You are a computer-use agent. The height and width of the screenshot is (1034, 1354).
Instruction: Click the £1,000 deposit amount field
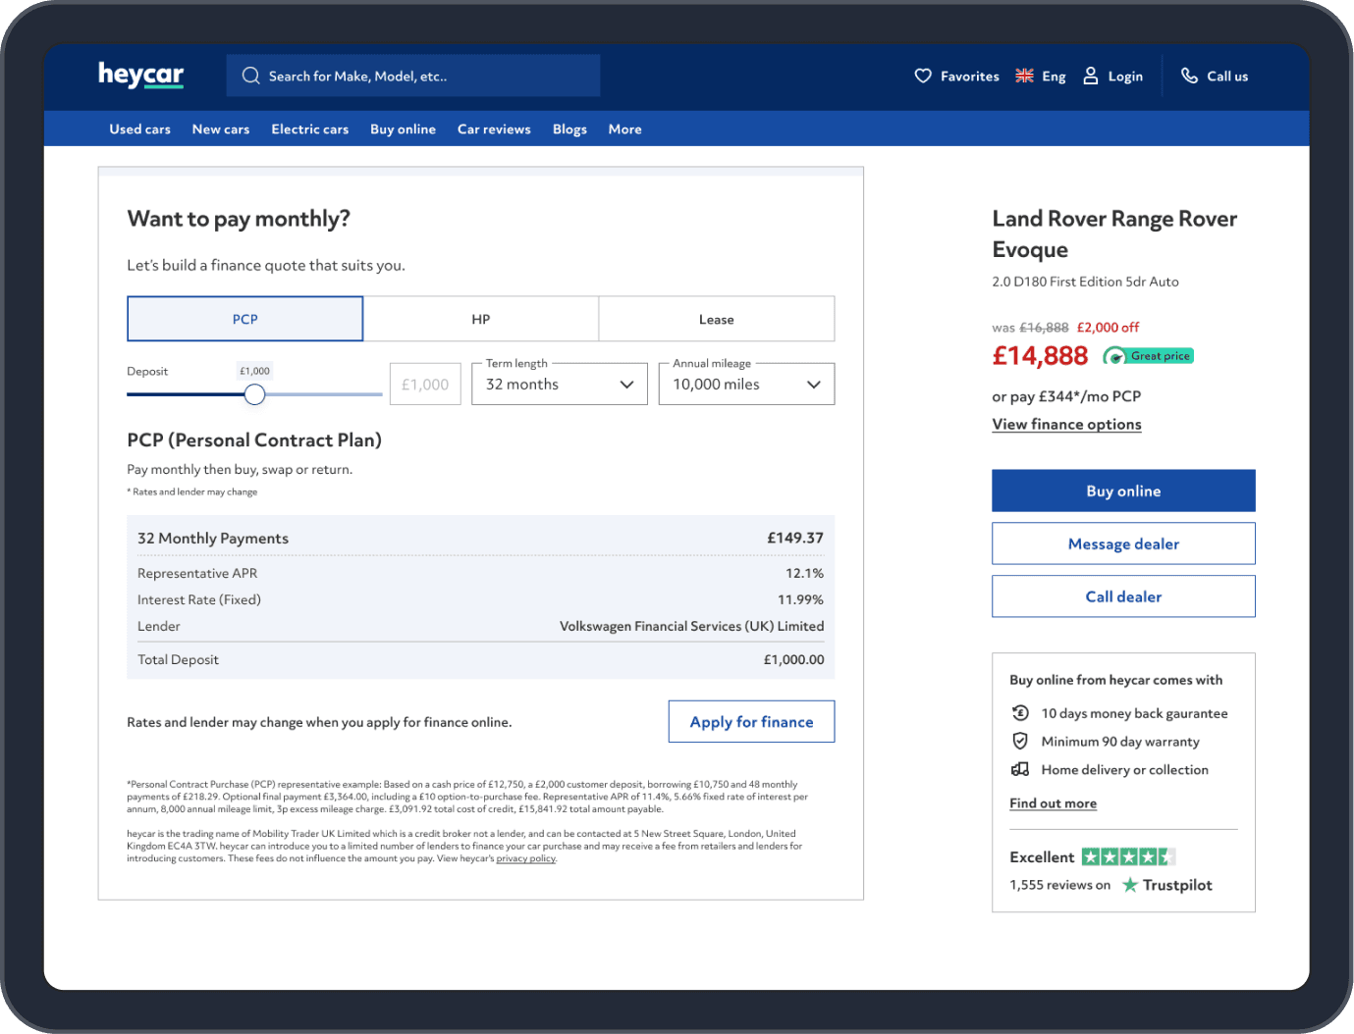tap(425, 385)
